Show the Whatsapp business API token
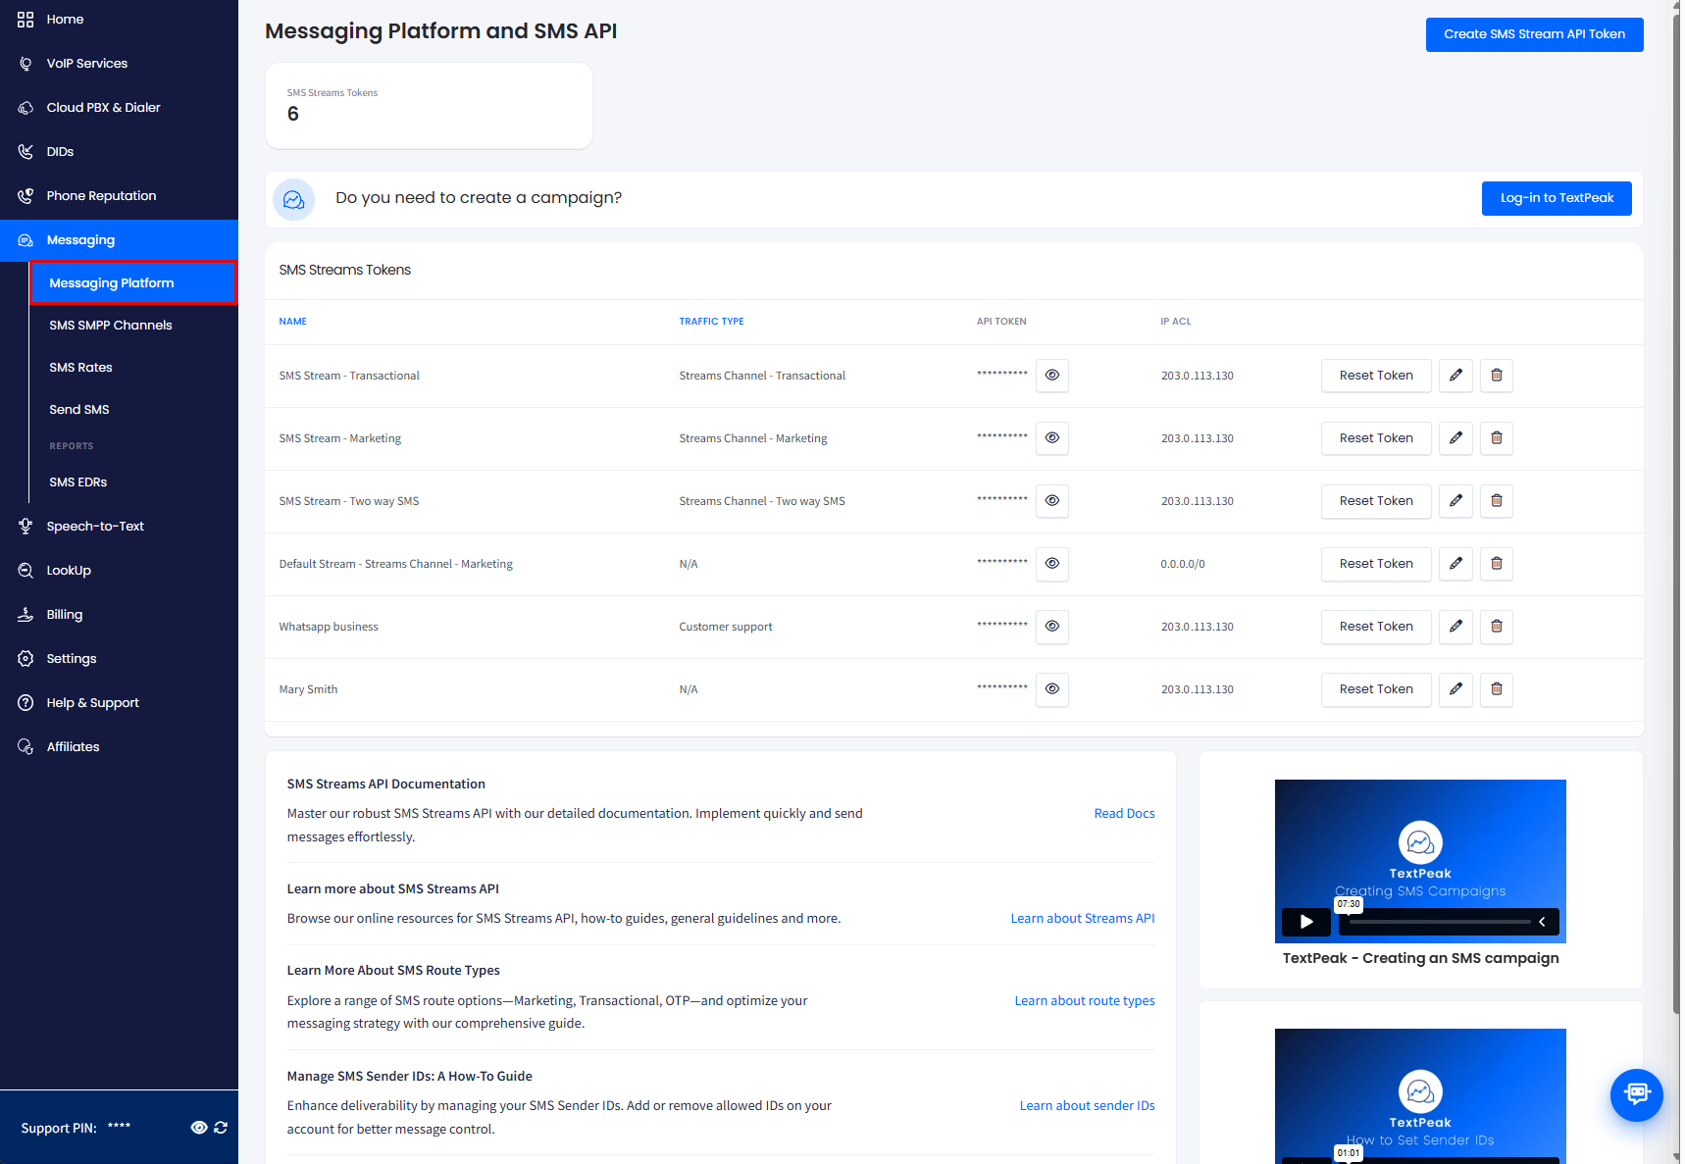1685x1164 pixels. [x=1052, y=627]
